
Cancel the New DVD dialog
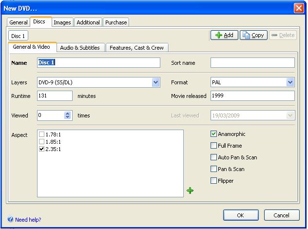(x=282, y=215)
